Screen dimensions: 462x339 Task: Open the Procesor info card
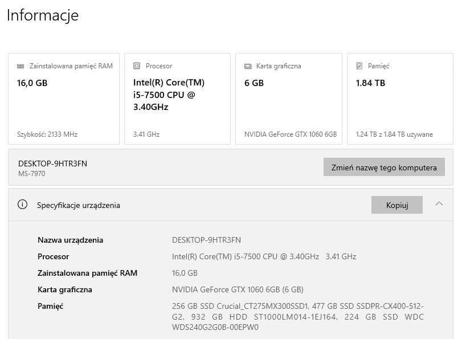click(177, 99)
